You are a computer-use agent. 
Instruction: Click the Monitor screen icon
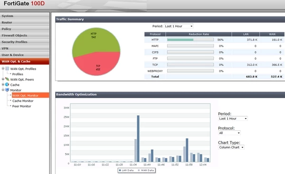[x=7, y=90]
